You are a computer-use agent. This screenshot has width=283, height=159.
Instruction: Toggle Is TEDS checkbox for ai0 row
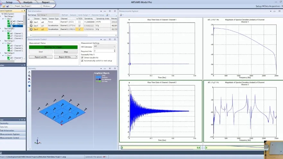click(x=79, y=22)
